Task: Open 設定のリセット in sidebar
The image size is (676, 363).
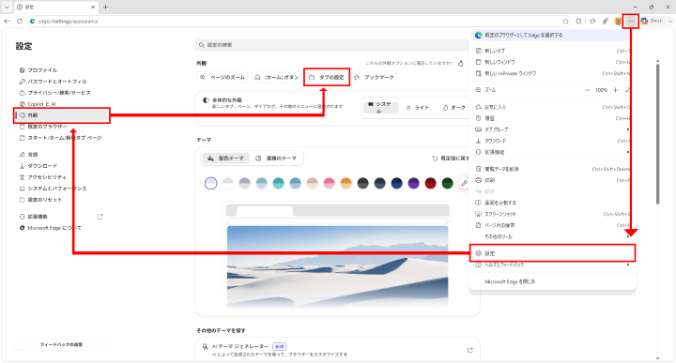Action: click(x=62, y=200)
